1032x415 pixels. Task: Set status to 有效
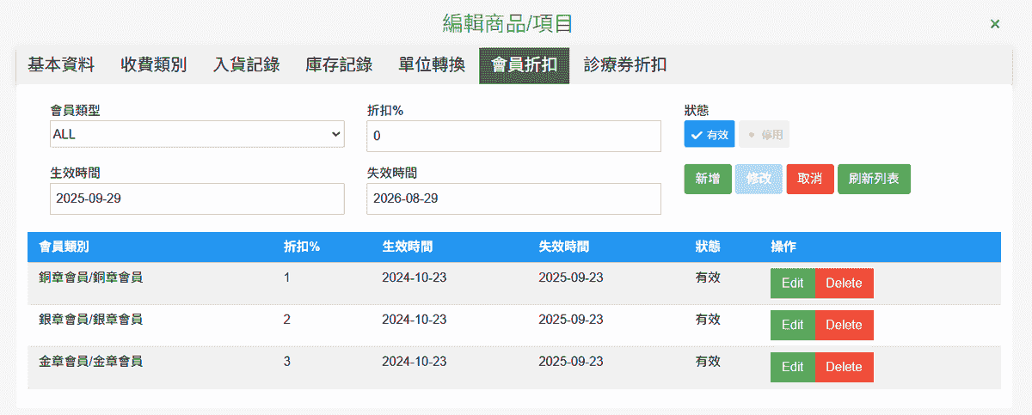coord(709,135)
